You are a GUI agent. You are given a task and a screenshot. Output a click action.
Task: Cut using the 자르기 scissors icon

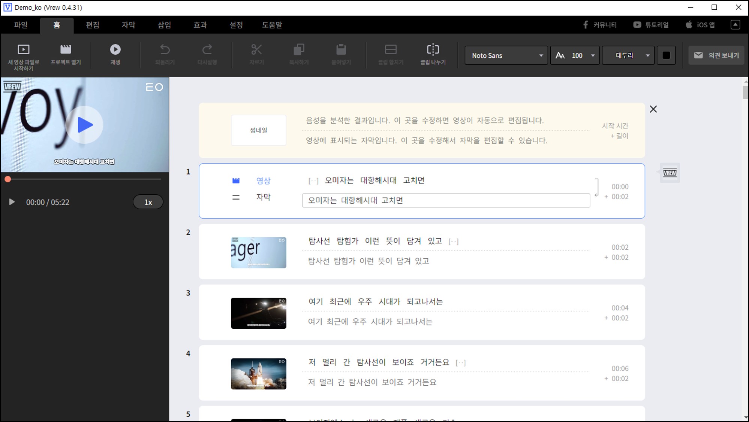pyautogui.click(x=256, y=49)
